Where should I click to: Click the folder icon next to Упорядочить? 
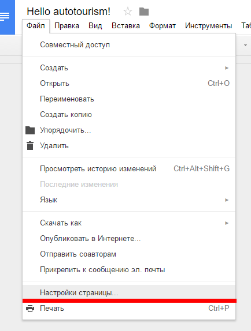(x=30, y=130)
